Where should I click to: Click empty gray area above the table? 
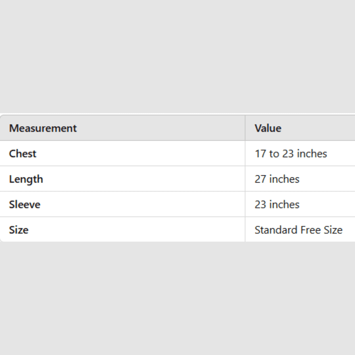[177, 56]
